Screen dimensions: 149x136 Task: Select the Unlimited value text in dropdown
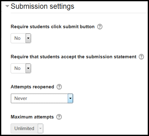(24, 128)
